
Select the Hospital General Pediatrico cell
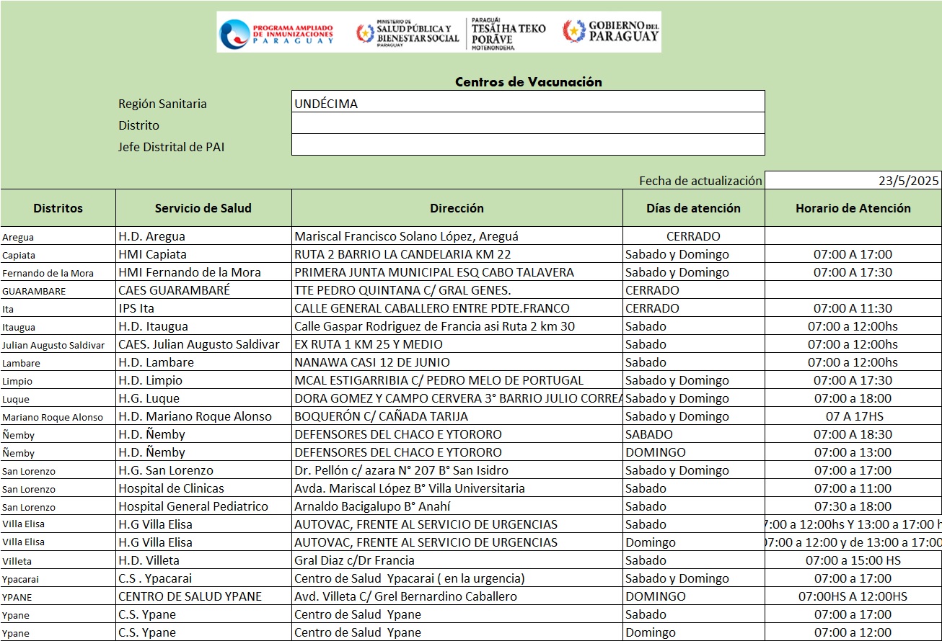pos(203,506)
